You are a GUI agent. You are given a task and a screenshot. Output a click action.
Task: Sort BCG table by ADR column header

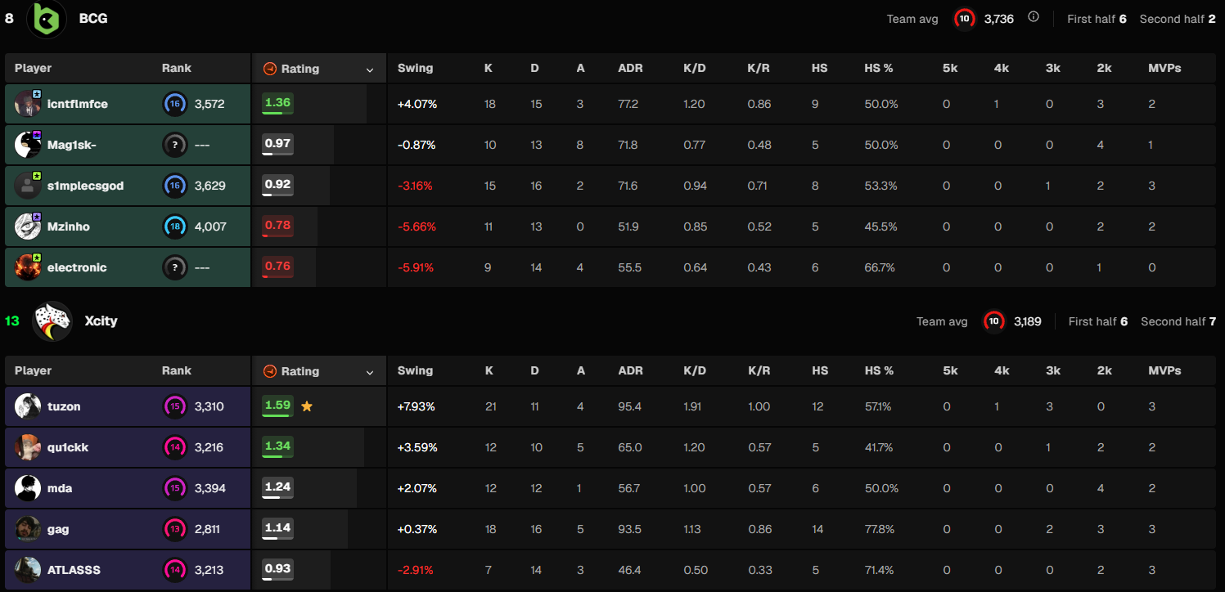pos(630,69)
